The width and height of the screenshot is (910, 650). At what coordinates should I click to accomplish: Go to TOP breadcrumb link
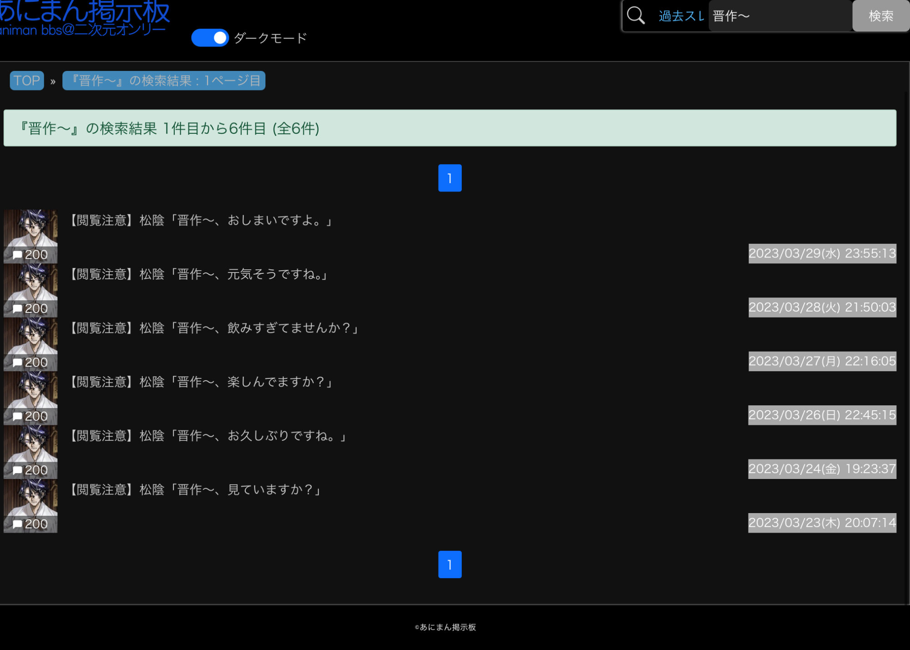27,81
